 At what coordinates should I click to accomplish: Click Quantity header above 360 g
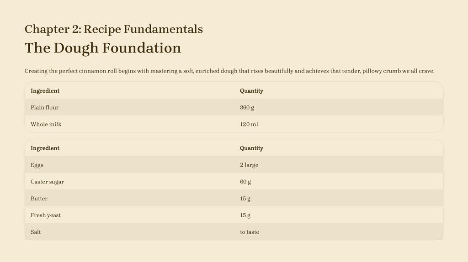[251, 91]
